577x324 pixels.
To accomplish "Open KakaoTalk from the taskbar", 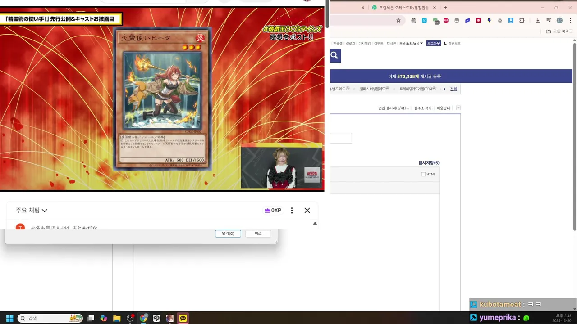I will click(183, 318).
